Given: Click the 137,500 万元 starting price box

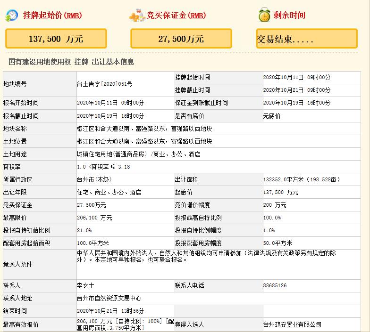Looking at the screenshot, I should click(56, 39).
